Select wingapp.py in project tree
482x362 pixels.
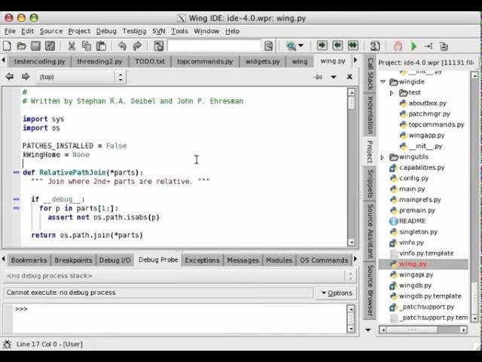(x=426, y=136)
